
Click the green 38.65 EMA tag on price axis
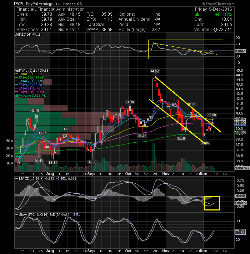click(240, 132)
